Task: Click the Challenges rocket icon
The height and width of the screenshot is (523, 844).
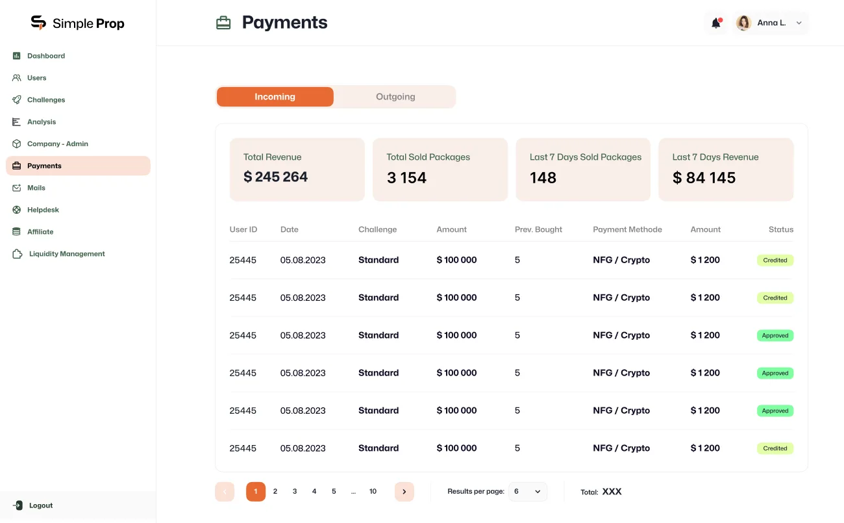Action: coord(17,100)
